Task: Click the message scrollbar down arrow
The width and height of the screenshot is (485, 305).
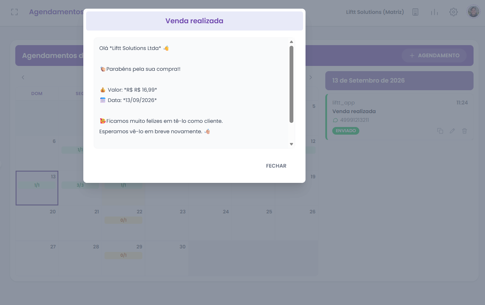Action: coord(291,144)
